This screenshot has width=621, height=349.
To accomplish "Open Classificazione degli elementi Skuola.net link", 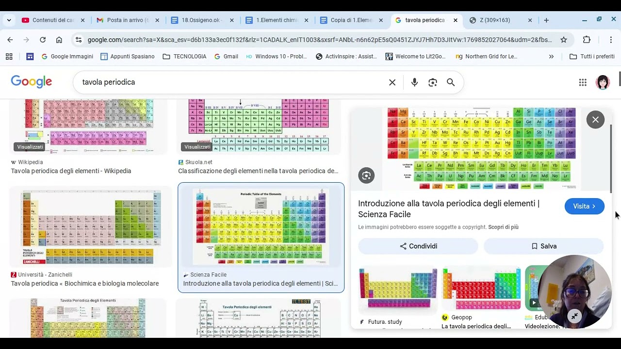I will pos(258,171).
